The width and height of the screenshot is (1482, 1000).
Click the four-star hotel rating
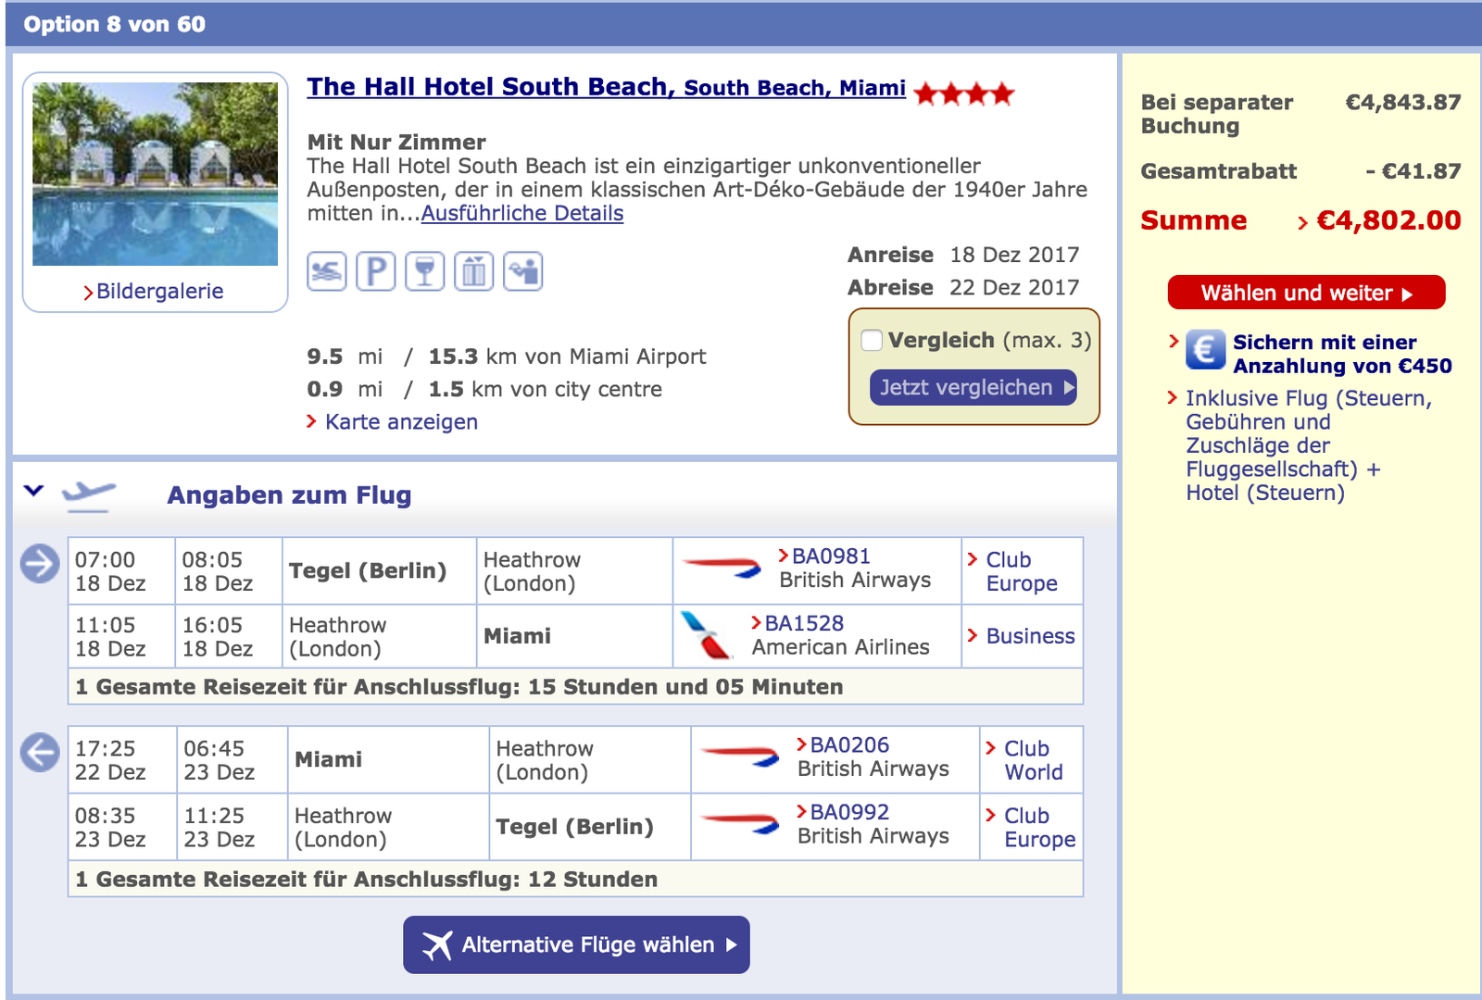964,94
